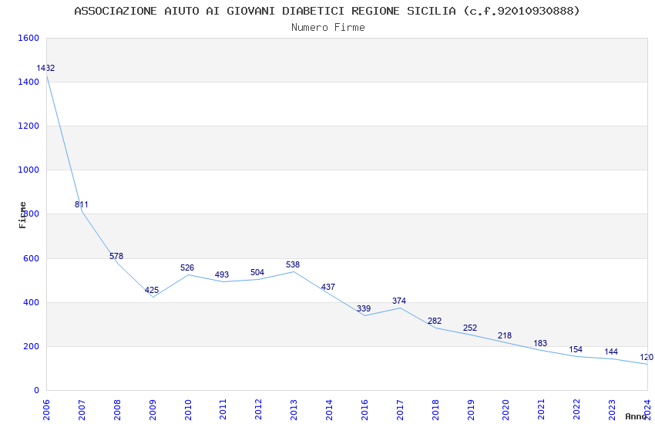Click the data label 183
655x424 pixels.
pos(540,343)
